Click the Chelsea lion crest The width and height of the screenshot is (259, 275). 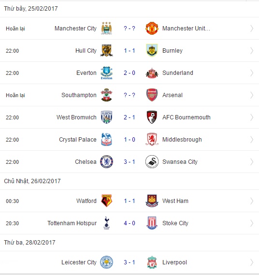pyautogui.click(x=106, y=162)
